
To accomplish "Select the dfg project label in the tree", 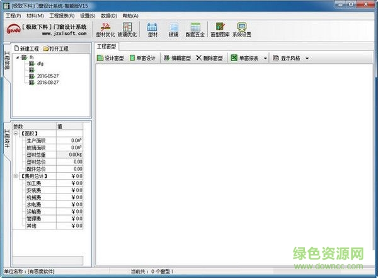I will 40,64.
